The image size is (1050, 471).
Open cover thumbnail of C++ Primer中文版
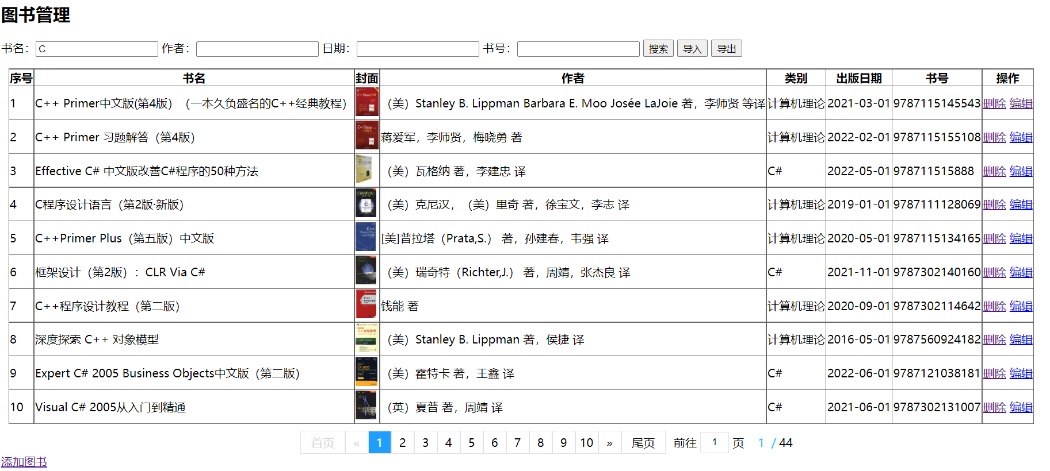coord(366,102)
